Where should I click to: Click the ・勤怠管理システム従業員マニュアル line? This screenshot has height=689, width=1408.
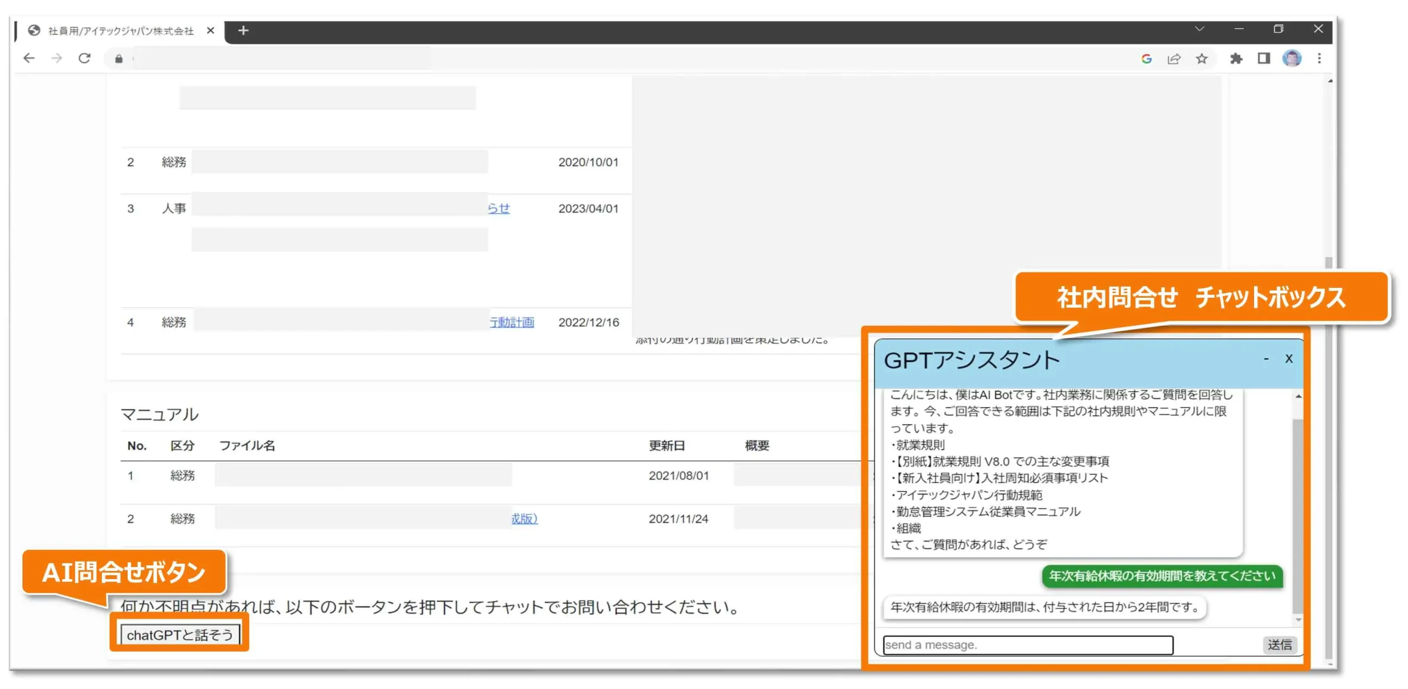(x=985, y=512)
